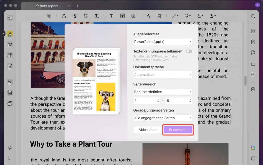Switch to the pets report tab
The width and height of the screenshot is (263, 165).
click(x=47, y=6)
